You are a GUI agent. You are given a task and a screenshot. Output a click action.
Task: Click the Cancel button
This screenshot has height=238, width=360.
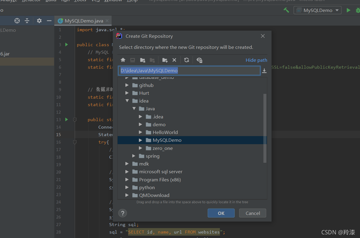pyautogui.click(x=253, y=213)
